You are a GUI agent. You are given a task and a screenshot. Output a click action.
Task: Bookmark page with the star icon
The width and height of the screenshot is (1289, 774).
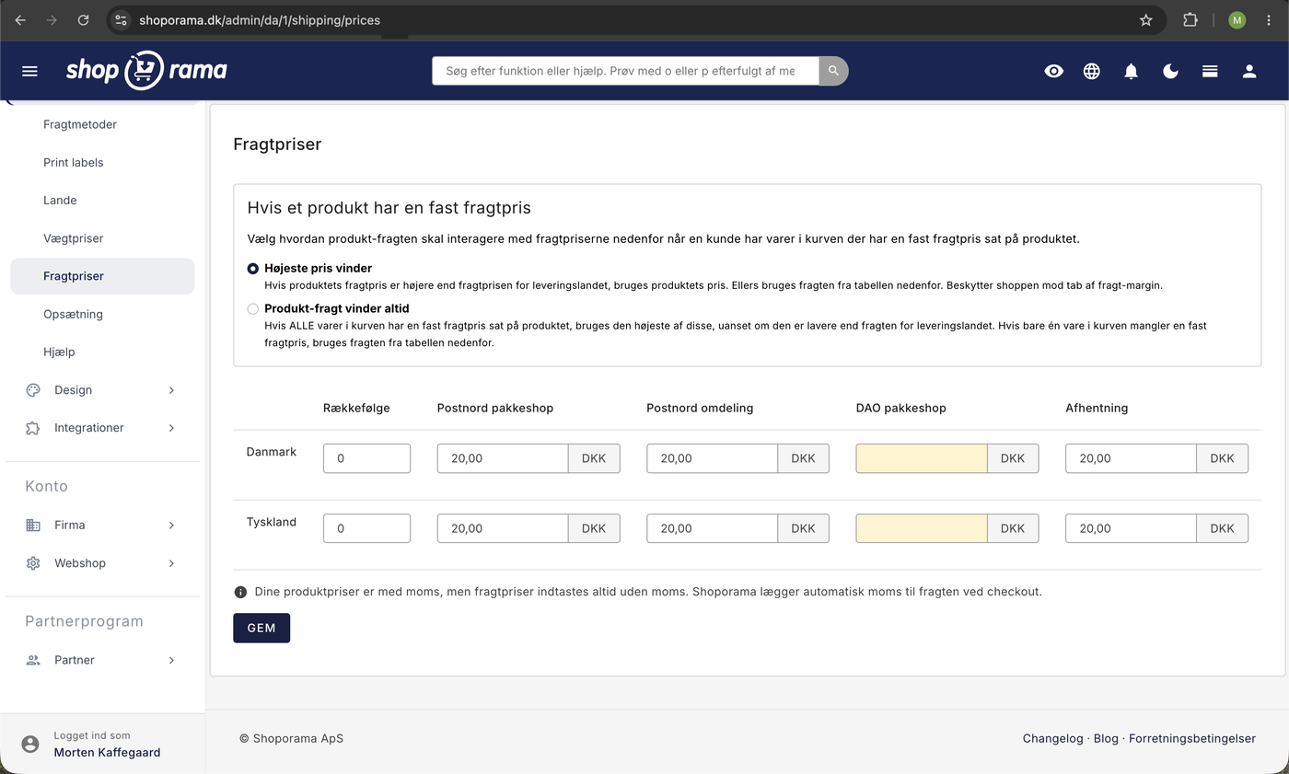(1145, 20)
